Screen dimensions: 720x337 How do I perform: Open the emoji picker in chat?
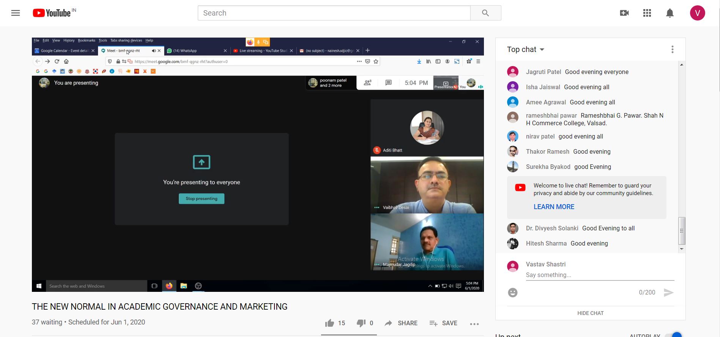tap(513, 293)
